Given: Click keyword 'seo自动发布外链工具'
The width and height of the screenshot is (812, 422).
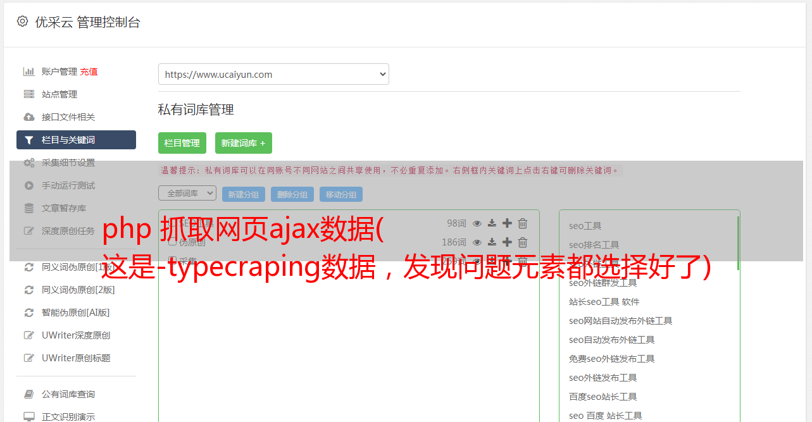Looking at the screenshot, I should coord(612,340).
